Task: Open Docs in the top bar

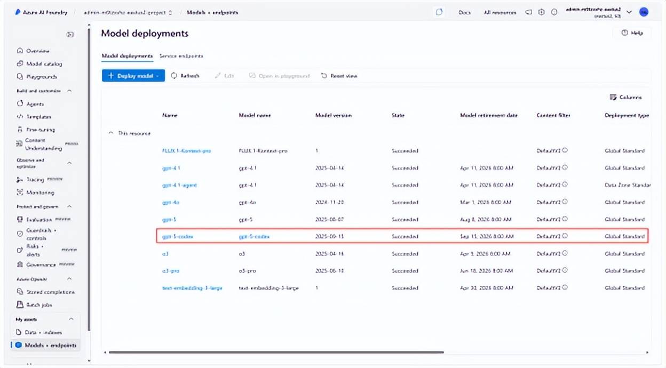Action: pos(464,12)
